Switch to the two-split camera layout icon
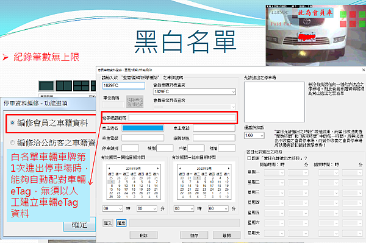366x243 pixels. [x=63, y=86]
